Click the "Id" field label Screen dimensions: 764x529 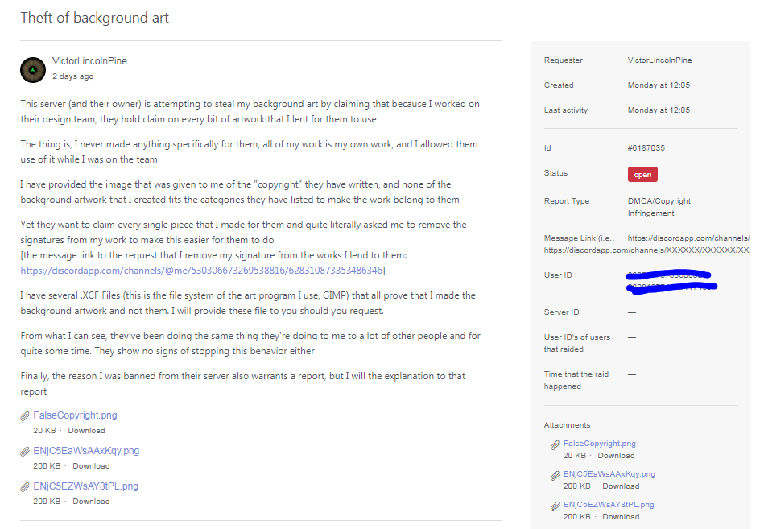[x=547, y=148]
